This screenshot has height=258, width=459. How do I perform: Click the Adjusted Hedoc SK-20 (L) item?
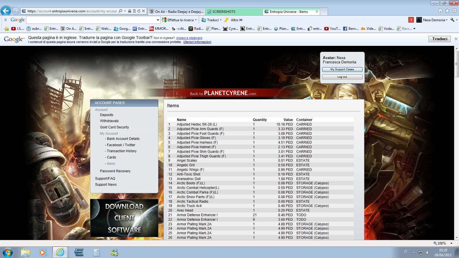197,124
